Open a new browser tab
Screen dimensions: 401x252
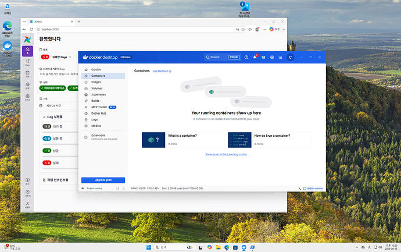pos(79,22)
